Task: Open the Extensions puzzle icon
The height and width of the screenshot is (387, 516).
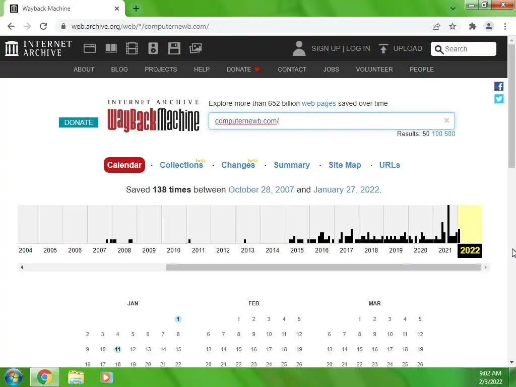Action: tap(473, 26)
